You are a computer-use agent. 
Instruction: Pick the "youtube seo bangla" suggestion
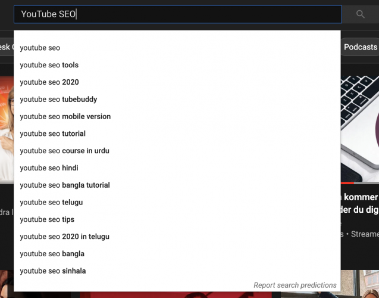point(177,254)
